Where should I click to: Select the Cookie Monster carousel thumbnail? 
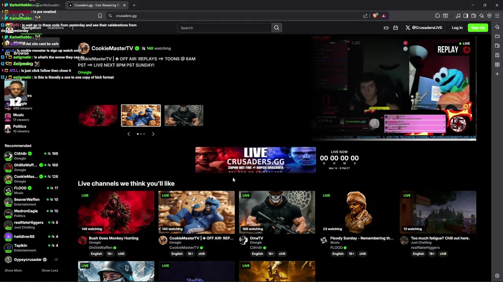pyautogui.click(x=141, y=116)
